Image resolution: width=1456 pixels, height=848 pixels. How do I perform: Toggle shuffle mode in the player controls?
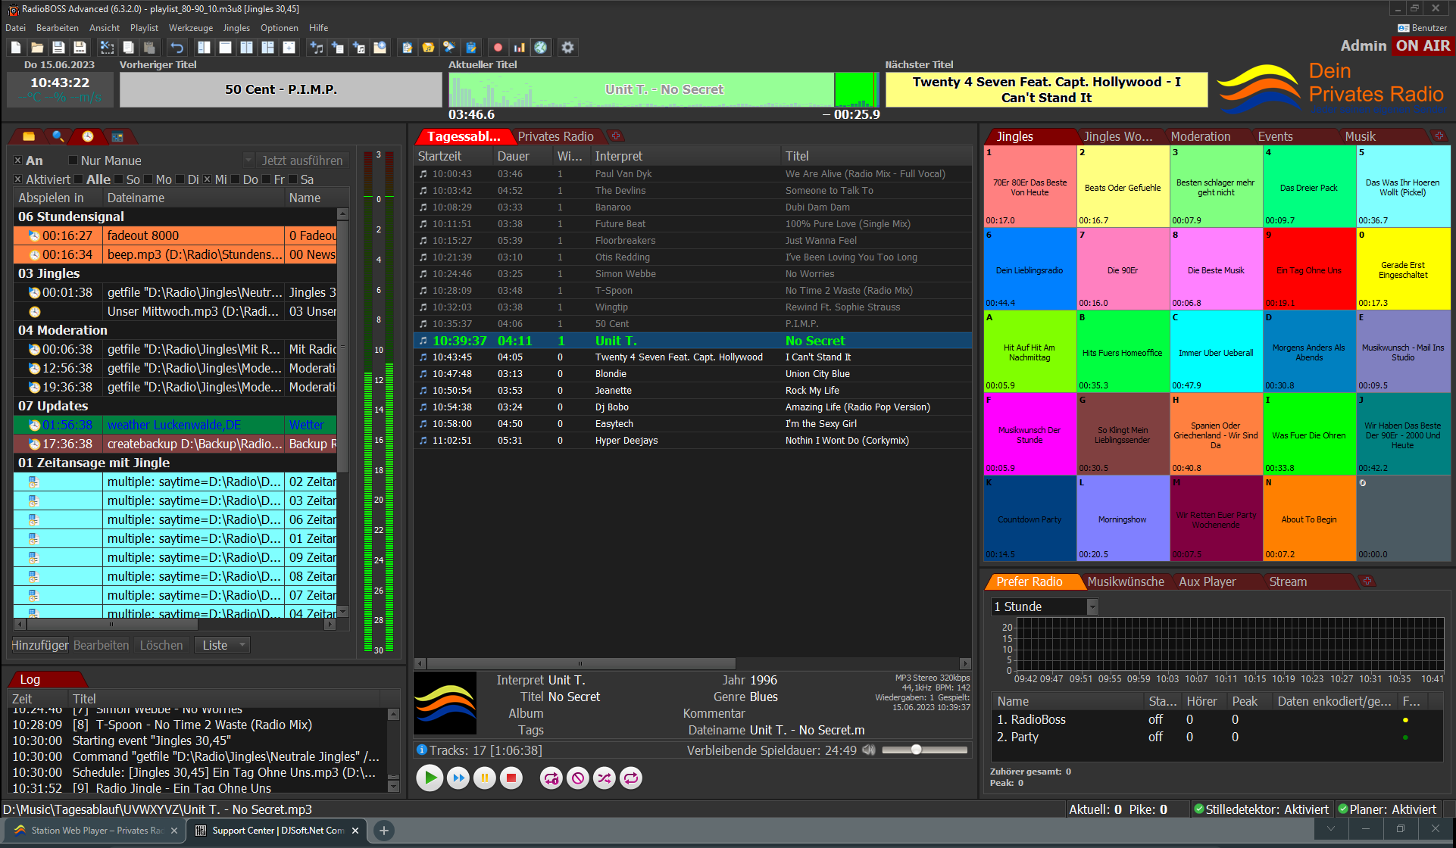pyautogui.click(x=605, y=778)
